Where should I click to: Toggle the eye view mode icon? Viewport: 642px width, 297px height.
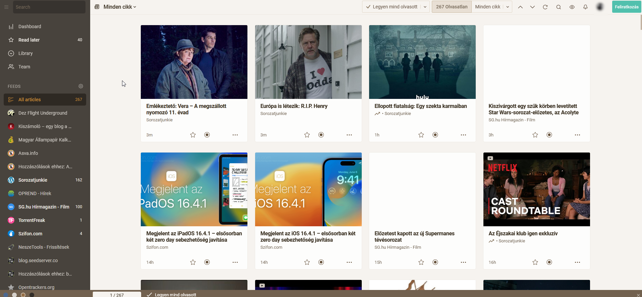[572, 7]
